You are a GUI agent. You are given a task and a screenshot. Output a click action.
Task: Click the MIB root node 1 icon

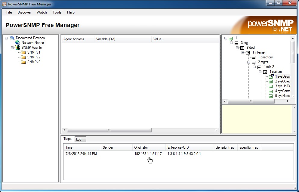pos(230,38)
